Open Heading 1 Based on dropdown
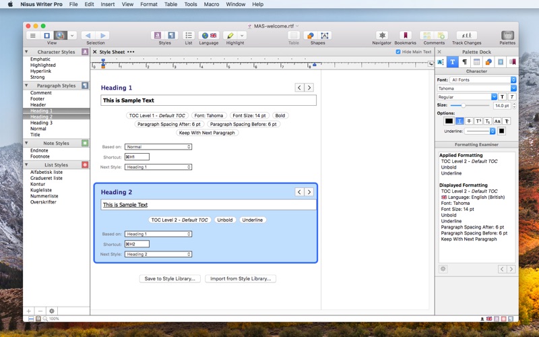 158,147
